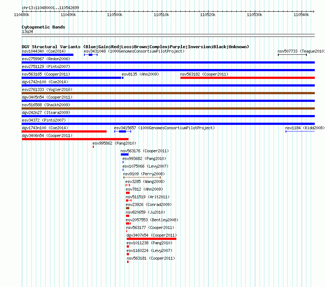Click the esv2759967 (Redon2006) label

pyautogui.click(x=46, y=59)
